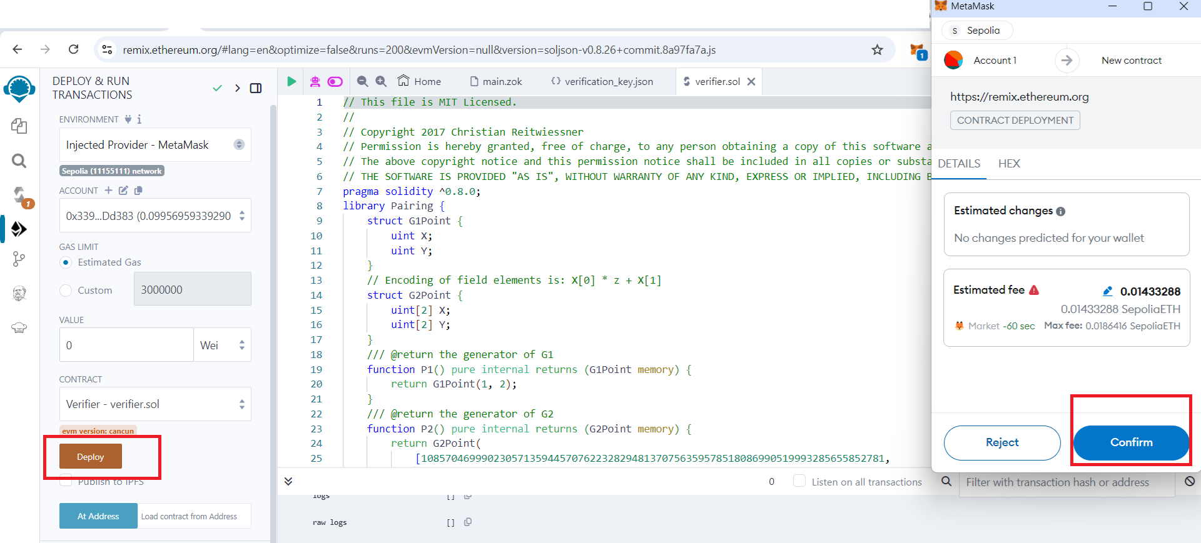Viewport: 1201px width, 543px height.
Task: Click Estimated changes info icon
Action: coord(1060,211)
